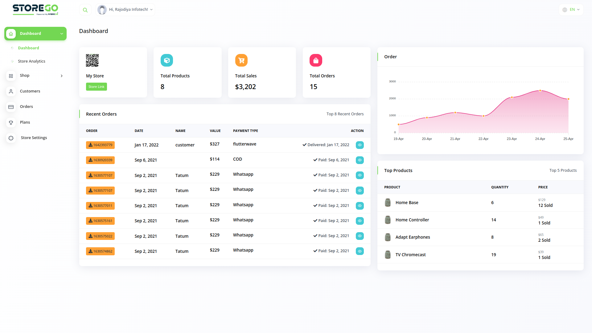Click the Total Products cube icon
Image resolution: width=592 pixels, height=333 pixels.
coord(166,60)
